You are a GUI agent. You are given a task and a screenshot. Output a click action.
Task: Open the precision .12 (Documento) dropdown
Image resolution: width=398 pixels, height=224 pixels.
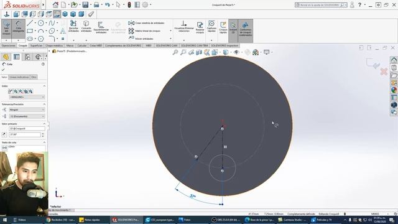tap(27, 116)
